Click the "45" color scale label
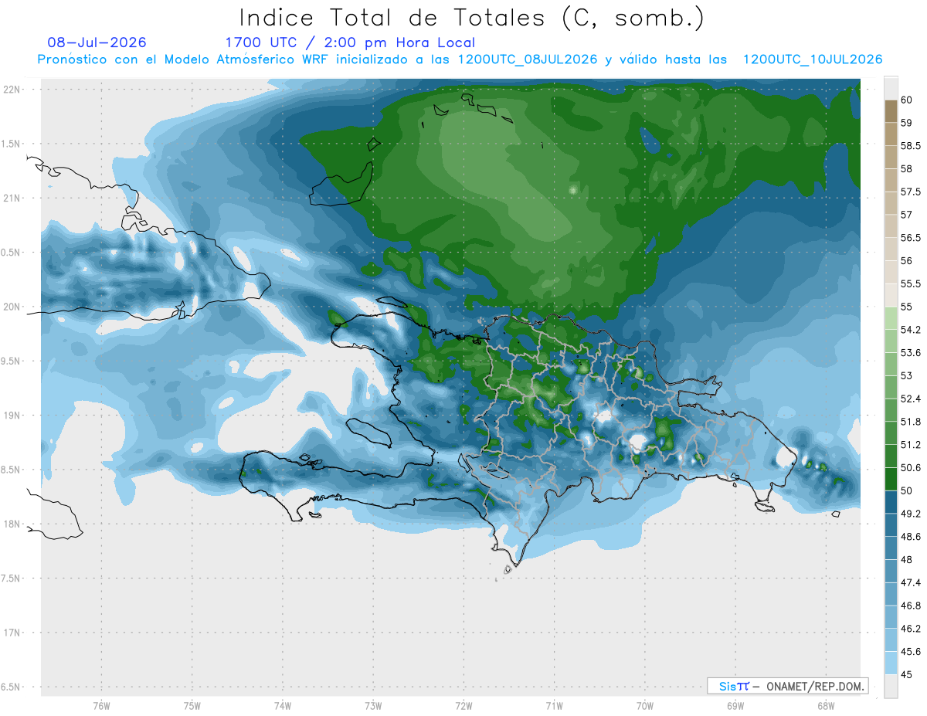The height and width of the screenshot is (716, 927). [906, 674]
